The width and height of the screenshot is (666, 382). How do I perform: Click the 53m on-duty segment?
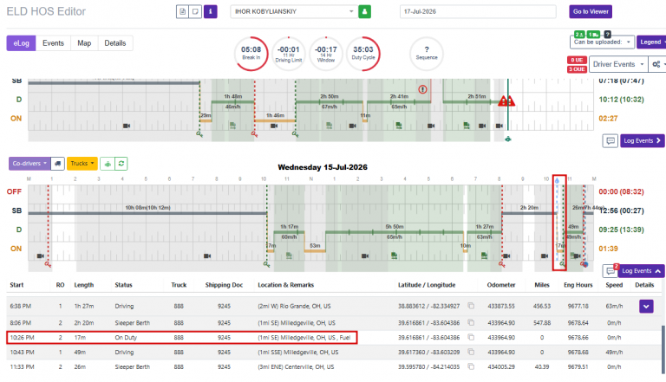315,251
